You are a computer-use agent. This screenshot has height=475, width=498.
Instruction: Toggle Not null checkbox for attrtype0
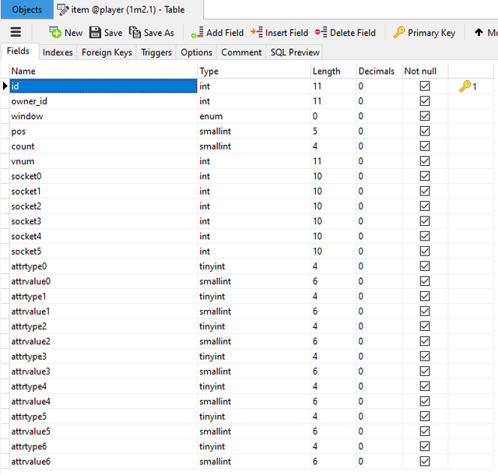425,266
